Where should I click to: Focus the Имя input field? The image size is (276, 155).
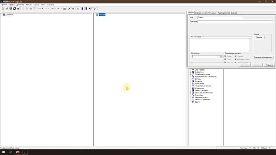coord(220,17)
